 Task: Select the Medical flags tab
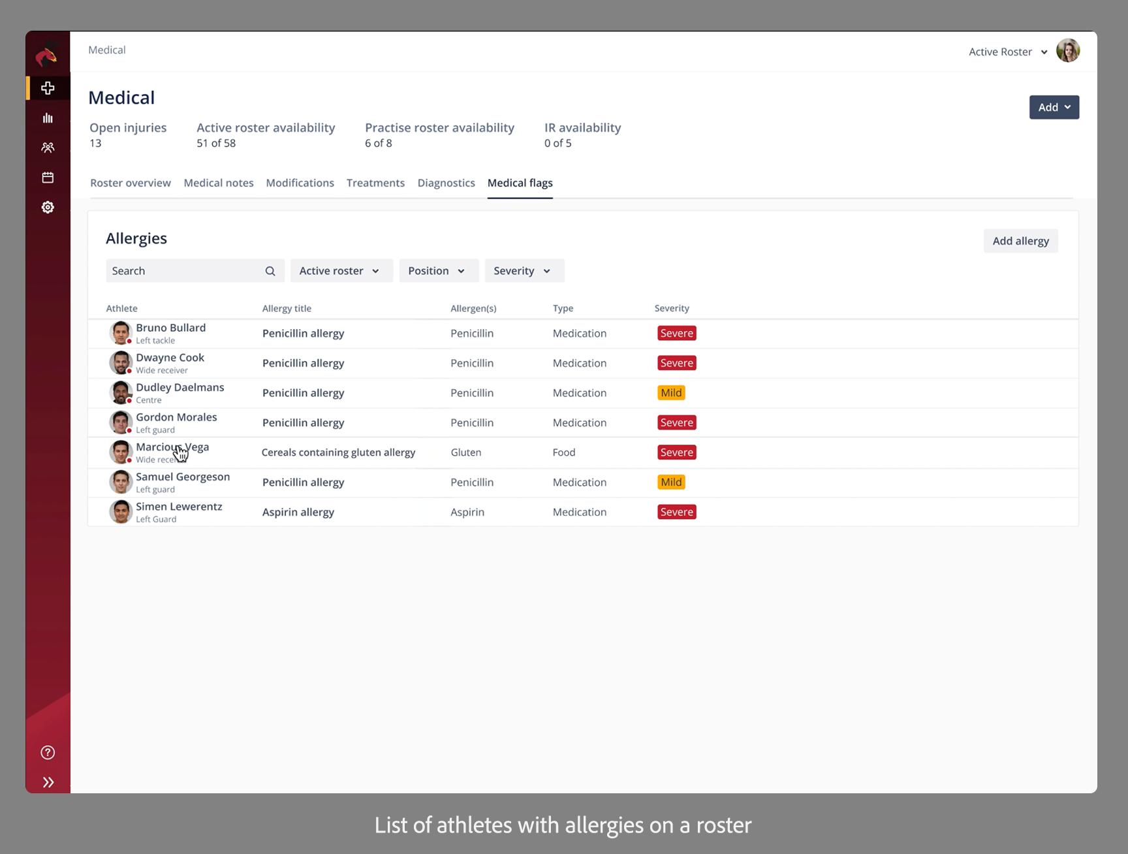pyautogui.click(x=520, y=183)
